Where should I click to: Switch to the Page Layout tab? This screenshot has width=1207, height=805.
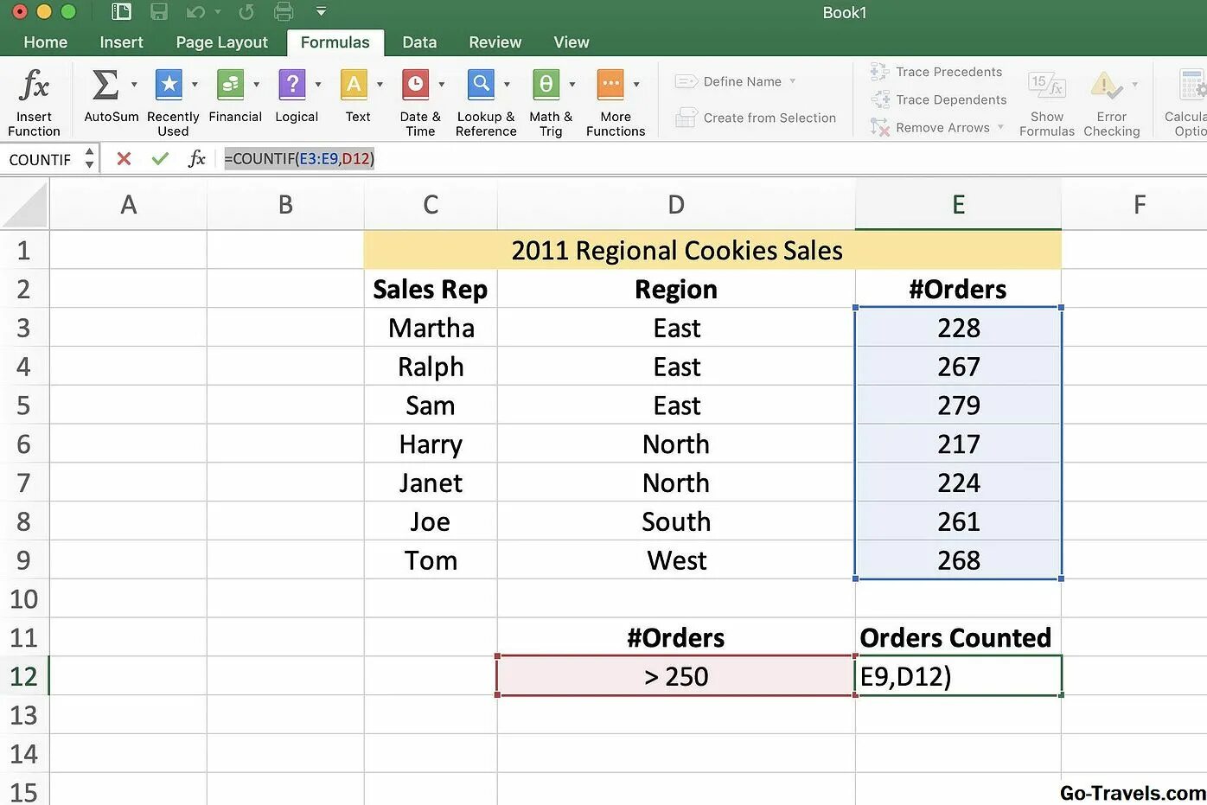pos(221,42)
